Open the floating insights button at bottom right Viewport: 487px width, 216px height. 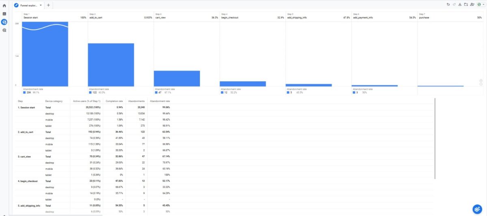pyautogui.click(x=477, y=209)
